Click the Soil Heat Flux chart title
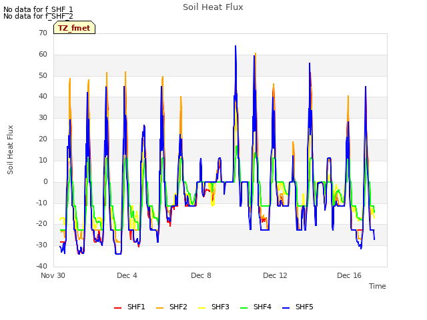The image size is (427, 320). 213,7
